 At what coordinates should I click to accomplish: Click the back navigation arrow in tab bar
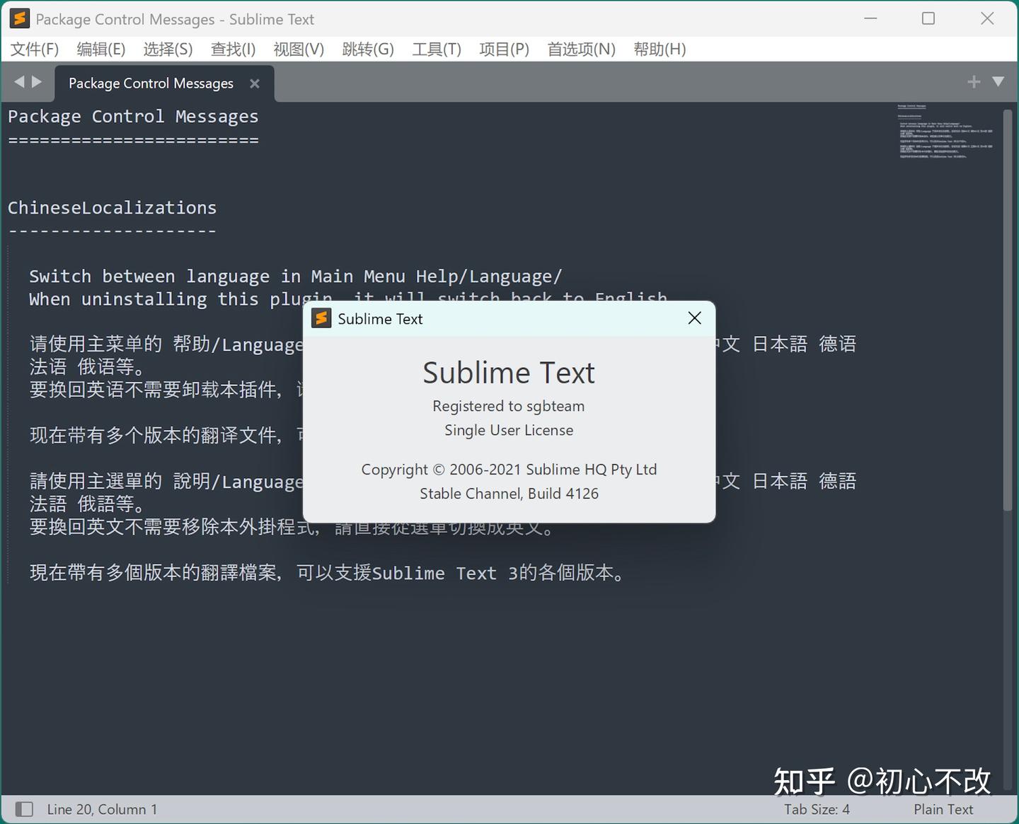18,81
